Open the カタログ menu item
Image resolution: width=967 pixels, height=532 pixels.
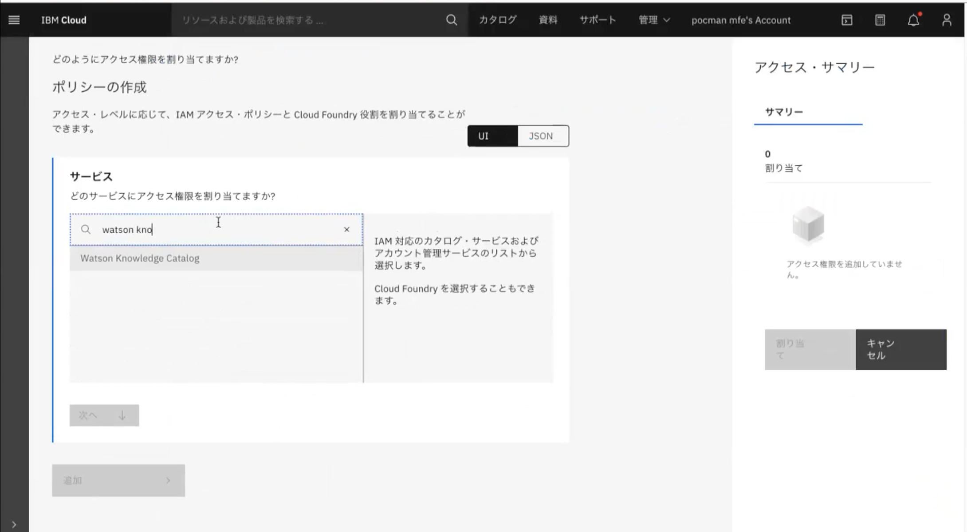click(x=498, y=20)
